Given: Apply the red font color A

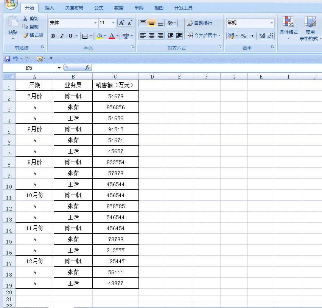Looking at the screenshot, I should (x=112, y=36).
